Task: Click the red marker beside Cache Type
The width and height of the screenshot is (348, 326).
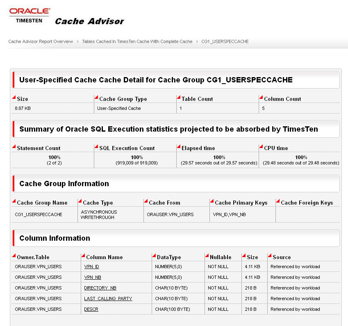Action: [x=80, y=201]
